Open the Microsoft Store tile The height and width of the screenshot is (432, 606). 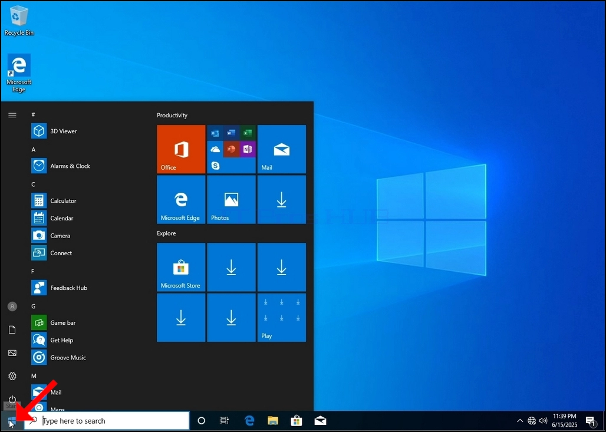[181, 267]
